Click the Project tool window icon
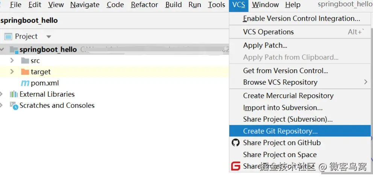The image size is (373, 178). [8, 37]
